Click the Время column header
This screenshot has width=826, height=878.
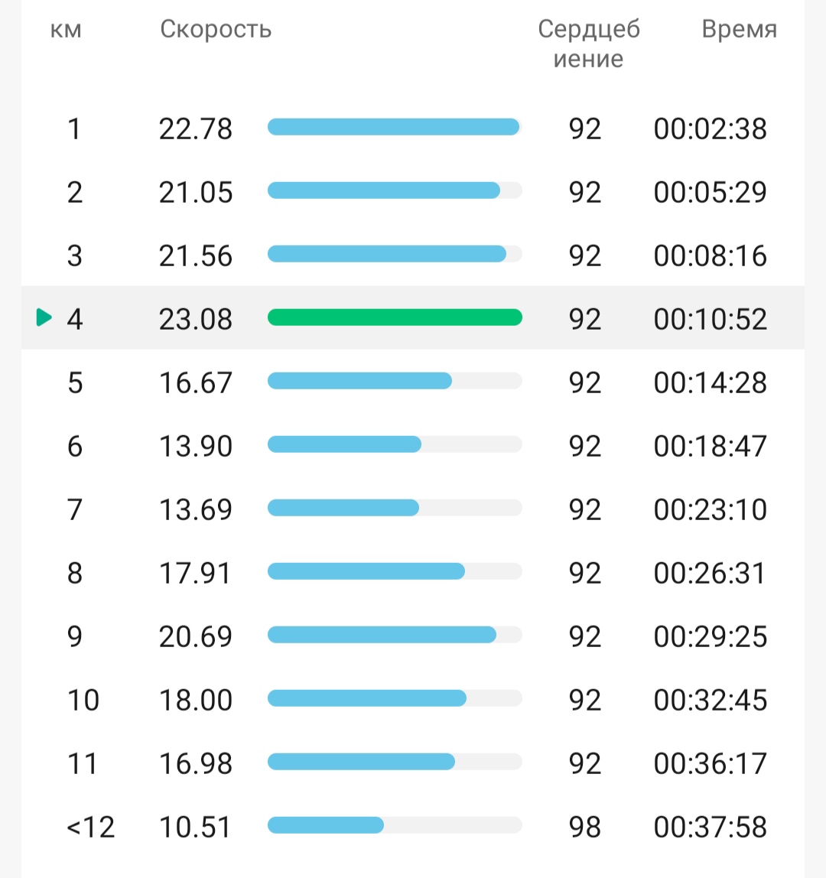[740, 29]
